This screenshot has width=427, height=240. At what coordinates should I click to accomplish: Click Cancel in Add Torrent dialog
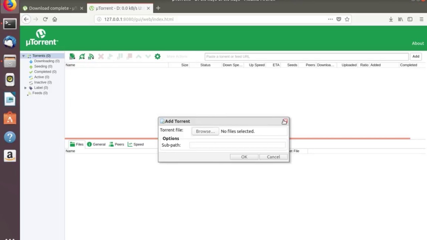coord(273,157)
